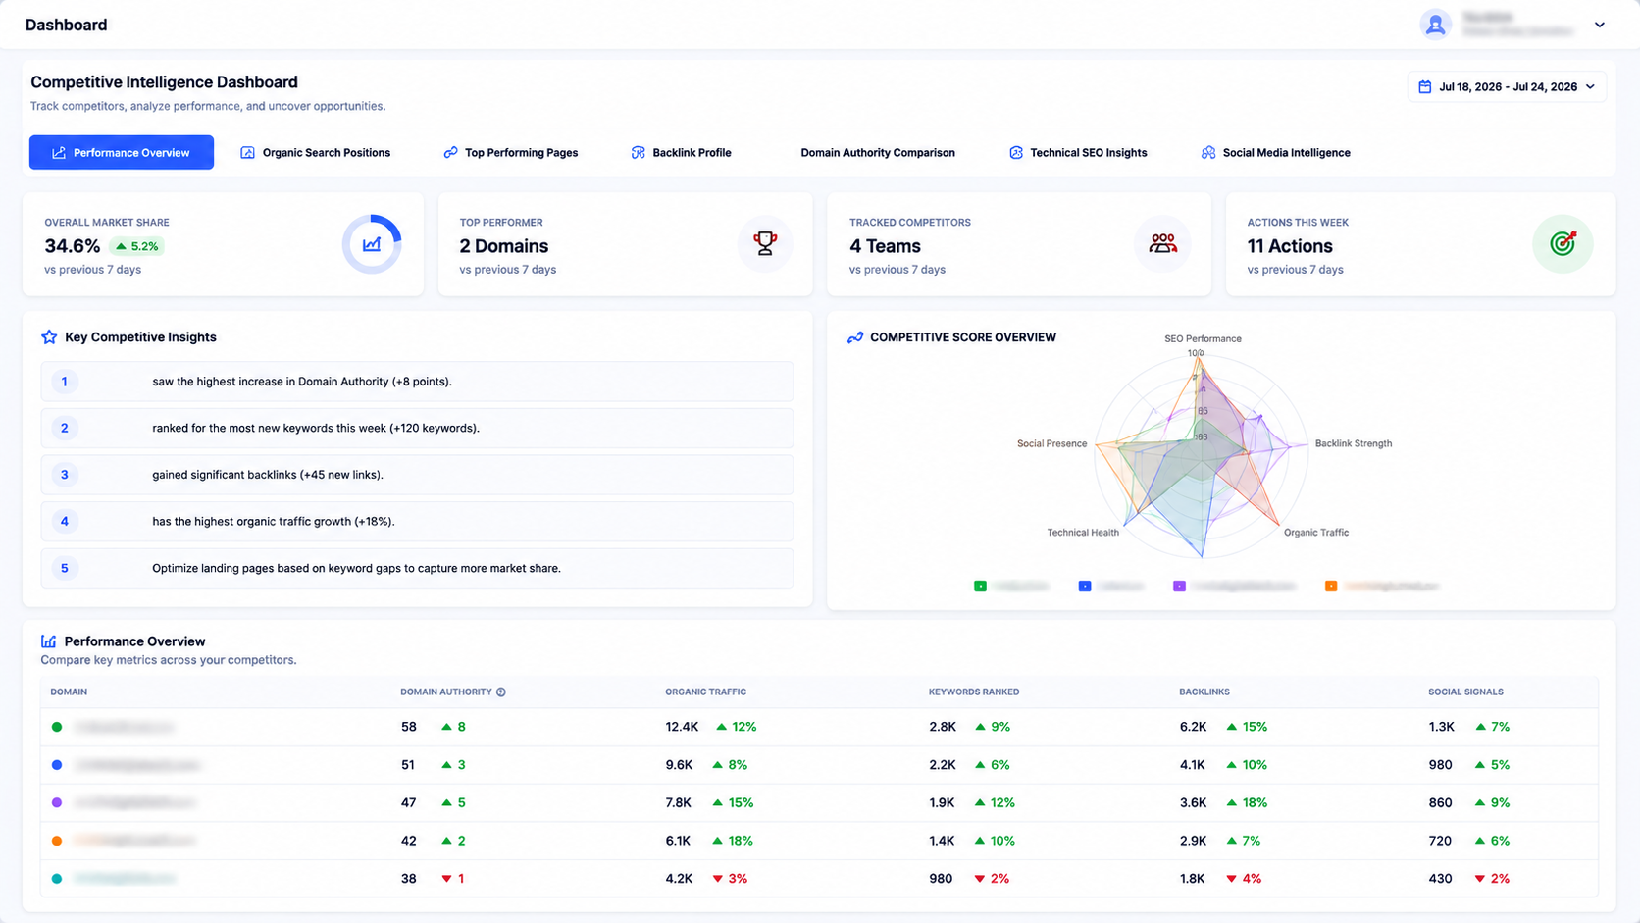The image size is (1640, 923).
Task: Go to the Backlink Profile tab
Action: pyautogui.click(x=682, y=152)
